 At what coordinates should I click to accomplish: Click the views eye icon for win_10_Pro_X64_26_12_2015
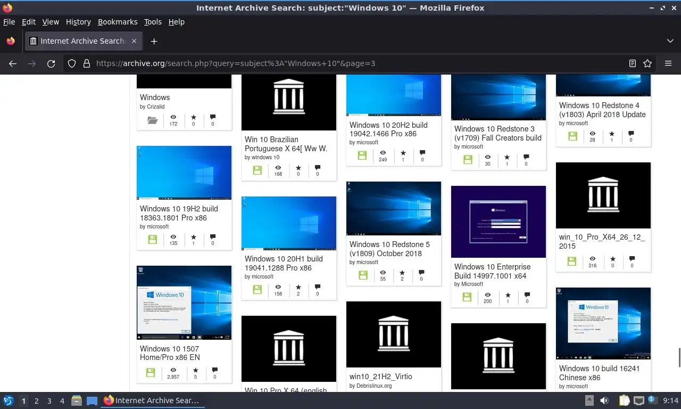593,259
